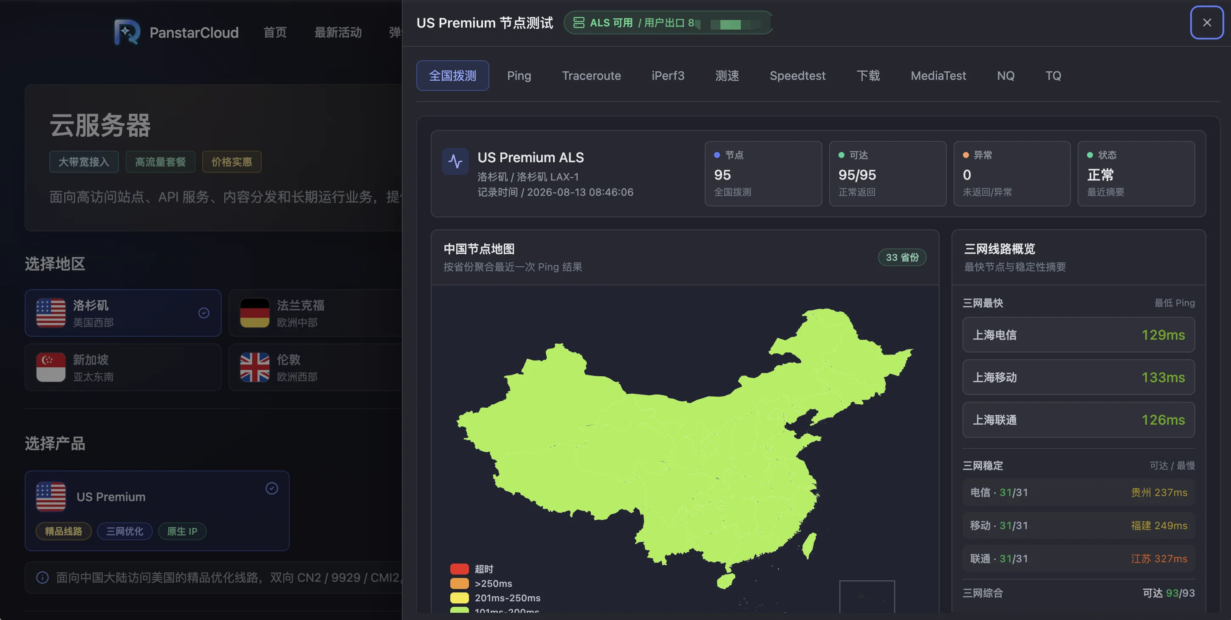Select the 伦敦 region card
This screenshot has height=620, width=1231.
315,367
